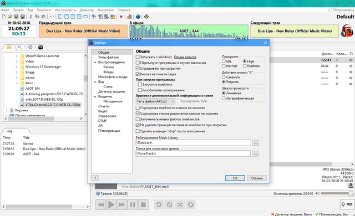Click the MIC microphone button
This screenshot has width=355, height=216.
click(347, 204)
